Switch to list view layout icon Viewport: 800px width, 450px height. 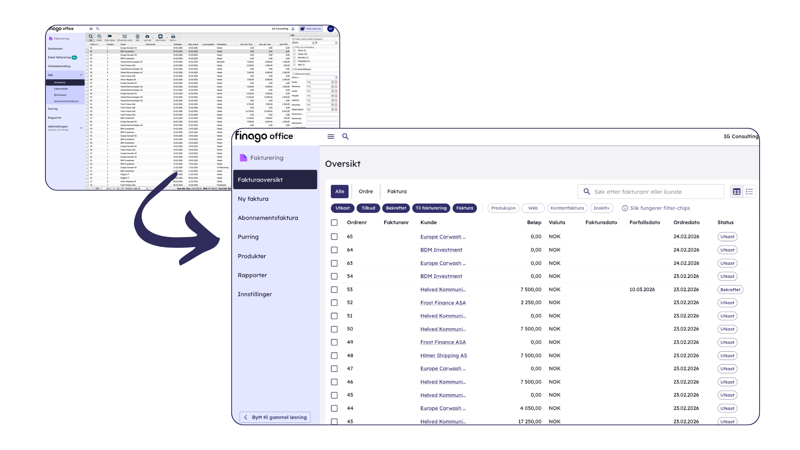[x=750, y=192]
